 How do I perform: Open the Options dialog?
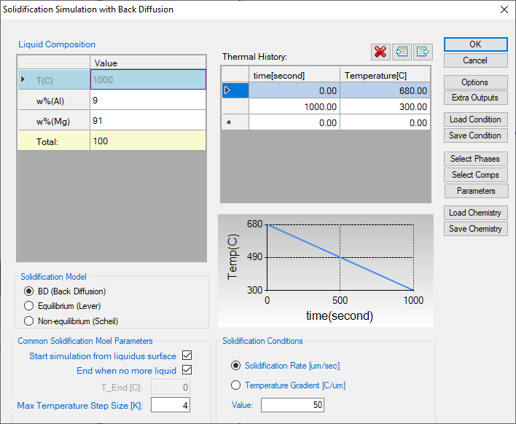[x=475, y=82]
